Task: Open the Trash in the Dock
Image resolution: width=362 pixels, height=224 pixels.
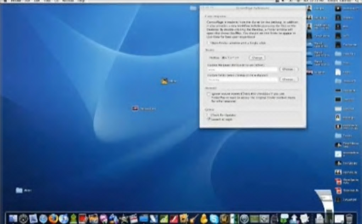Action: click(349, 218)
